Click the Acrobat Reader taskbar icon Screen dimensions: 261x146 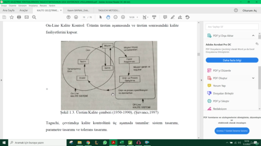pyautogui.click(x=113, y=142)
